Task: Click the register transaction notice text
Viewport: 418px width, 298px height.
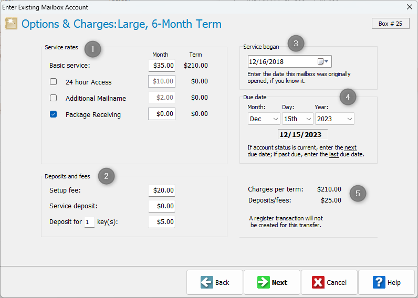Action: pos(286,221)
